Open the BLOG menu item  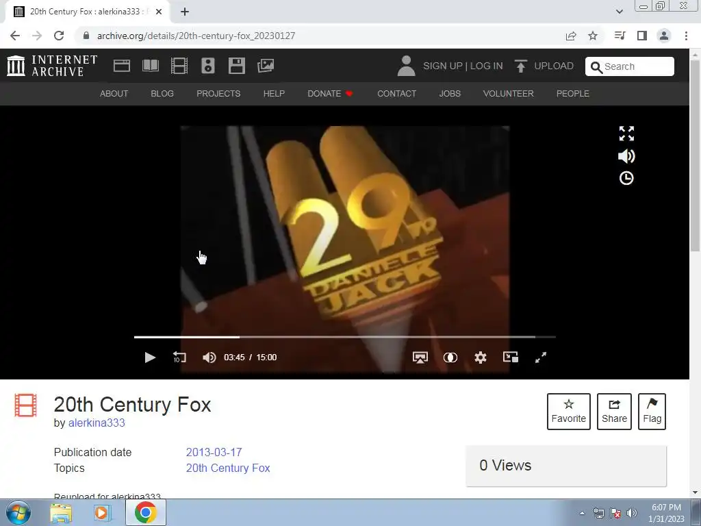(x=162, y=93)
